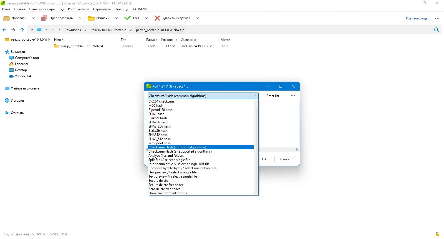
Task: Click the red Delete from archive icon
Action: pos(157,18)
